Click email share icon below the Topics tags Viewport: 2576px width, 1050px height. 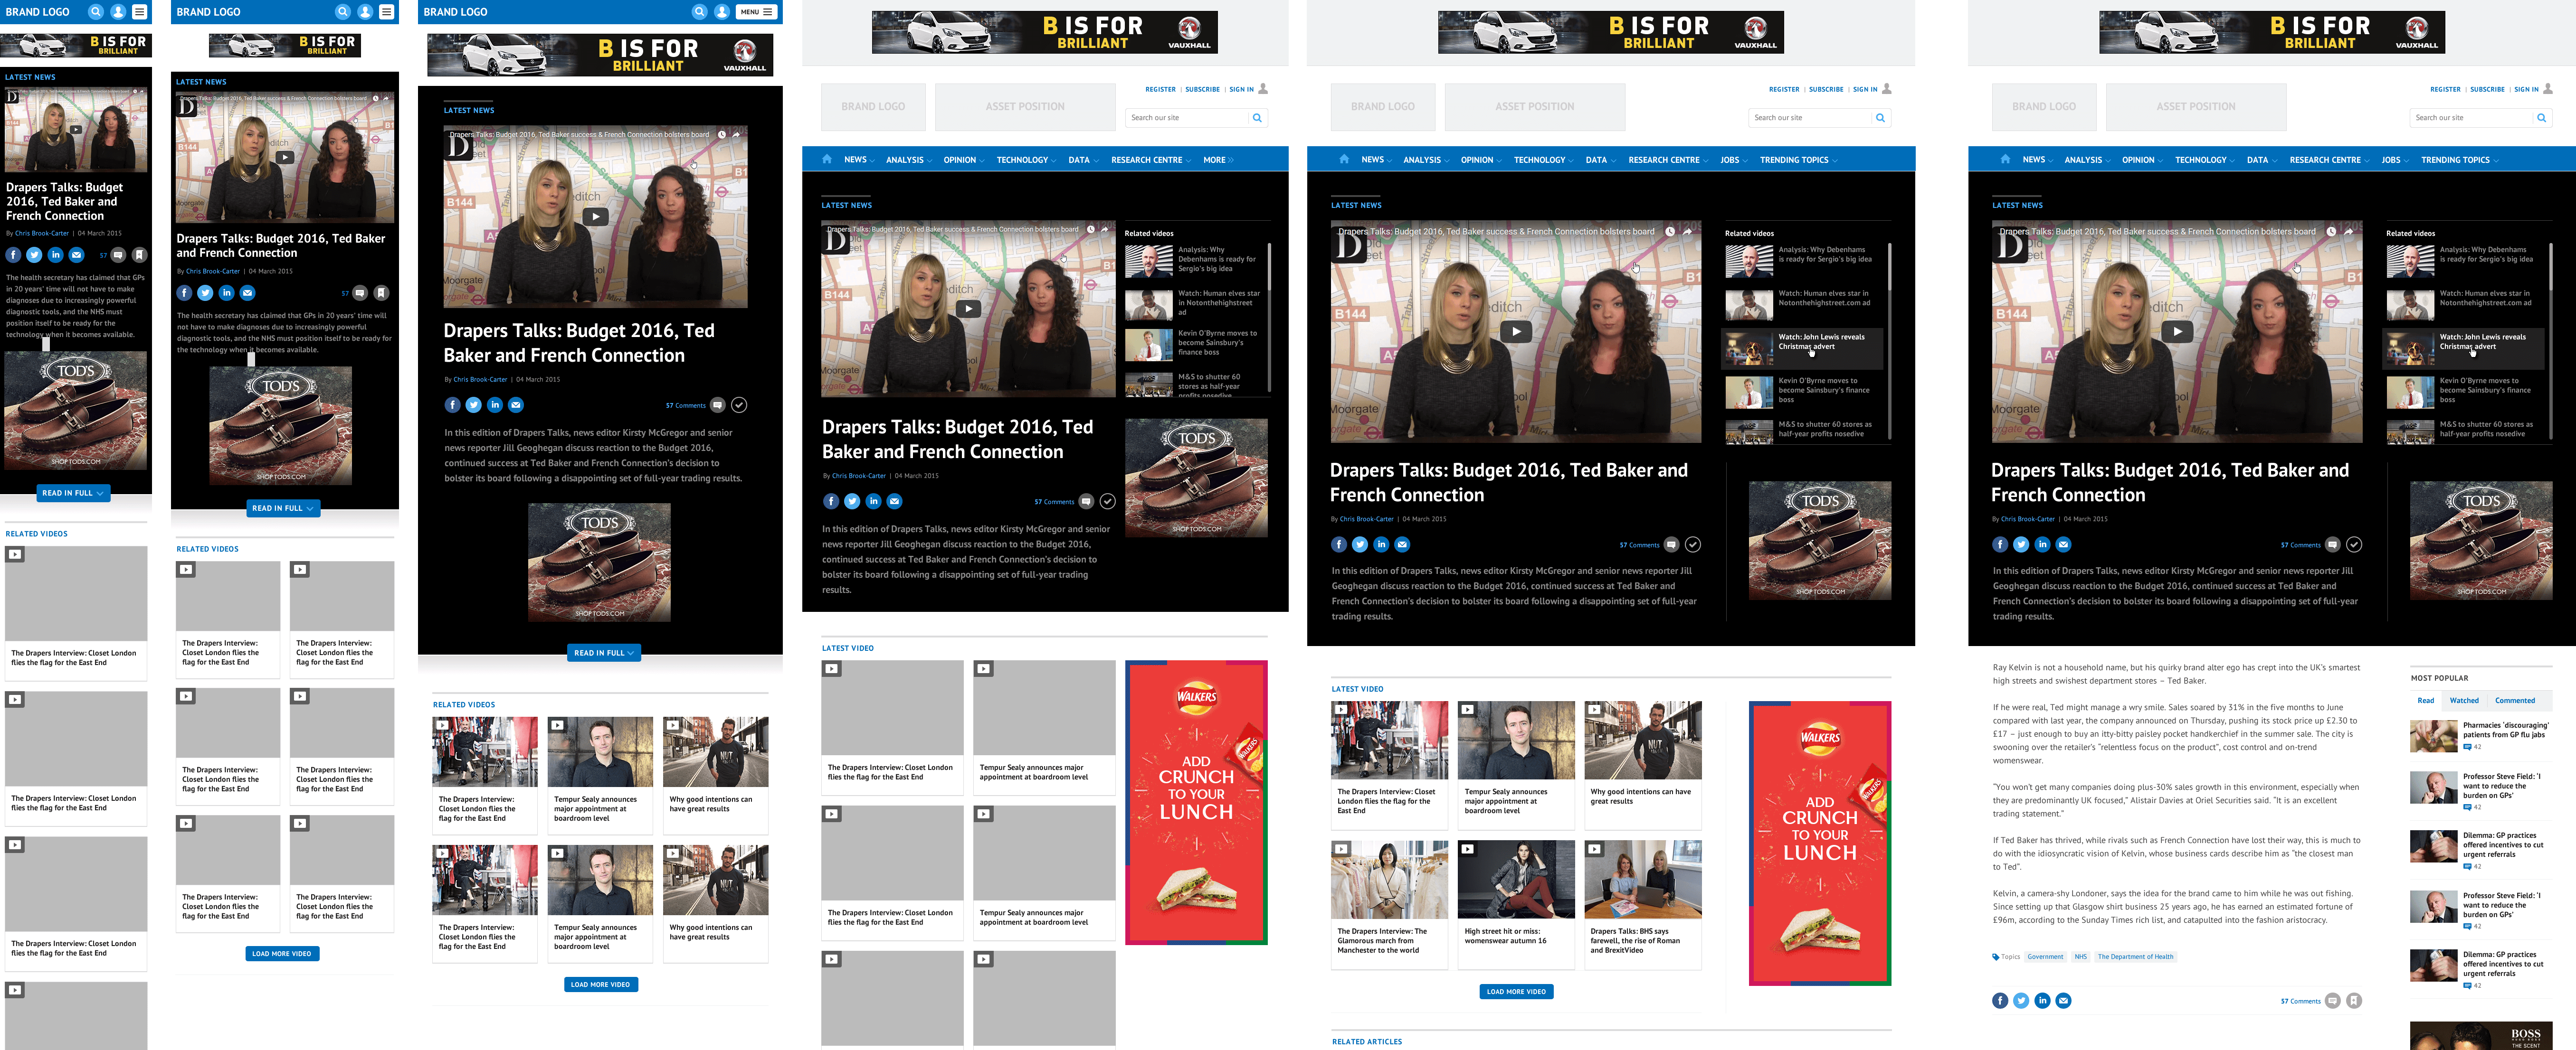(x=2063, y=1000)
